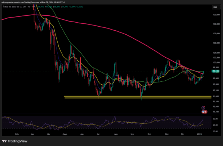Click the Oct label on time axis
Screen dimensions: 223x146
click(149, 134)
